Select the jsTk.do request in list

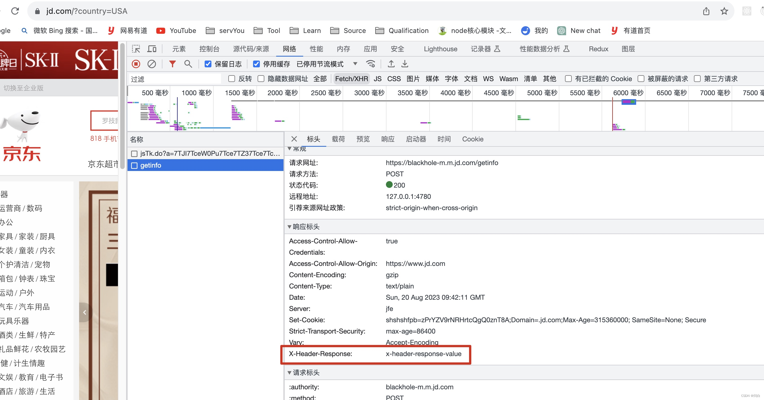coord(205,154)
